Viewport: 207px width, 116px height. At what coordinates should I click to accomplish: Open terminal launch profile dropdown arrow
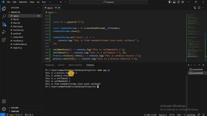click(191, 65)
